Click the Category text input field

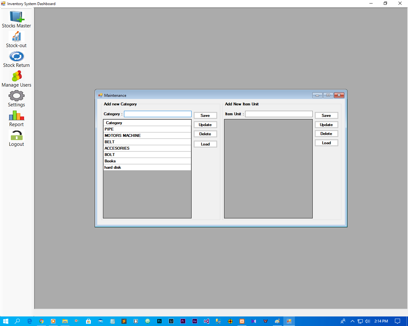pos(157,114)
